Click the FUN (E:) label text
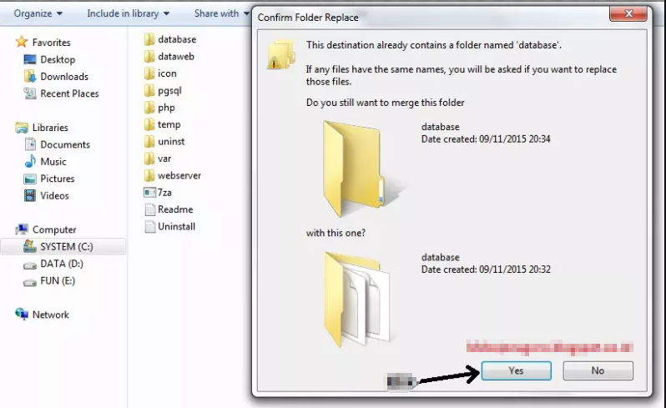Image resolution: width=666 pixels, height=408 pixels. [x=58, y=280]
